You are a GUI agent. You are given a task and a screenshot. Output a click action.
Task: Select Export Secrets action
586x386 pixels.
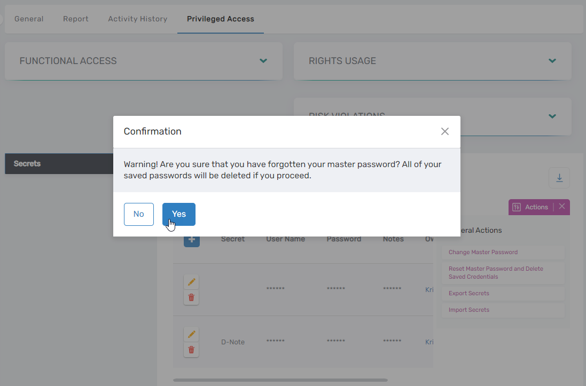468,293
